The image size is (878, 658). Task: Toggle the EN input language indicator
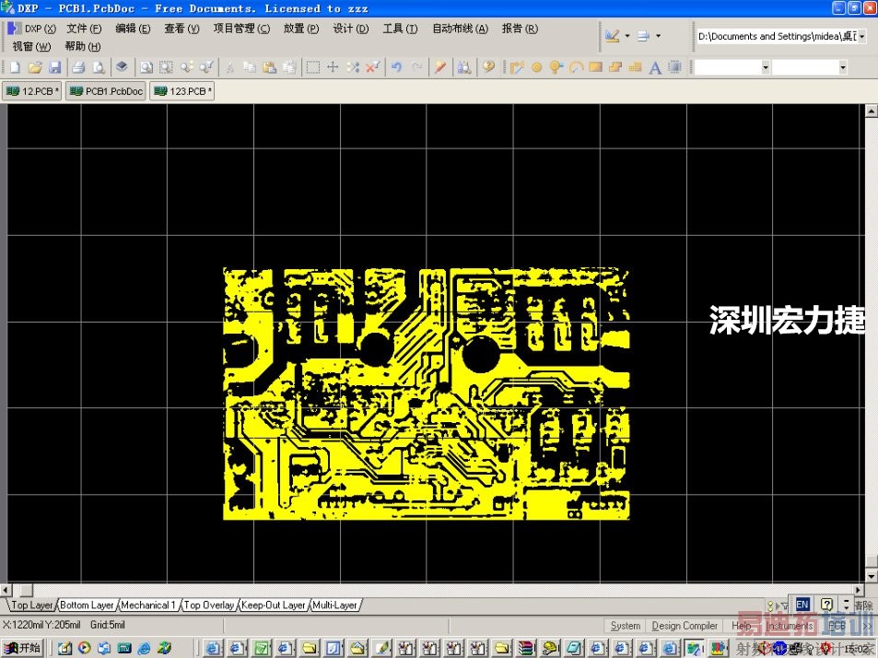[x=802, y=605]
